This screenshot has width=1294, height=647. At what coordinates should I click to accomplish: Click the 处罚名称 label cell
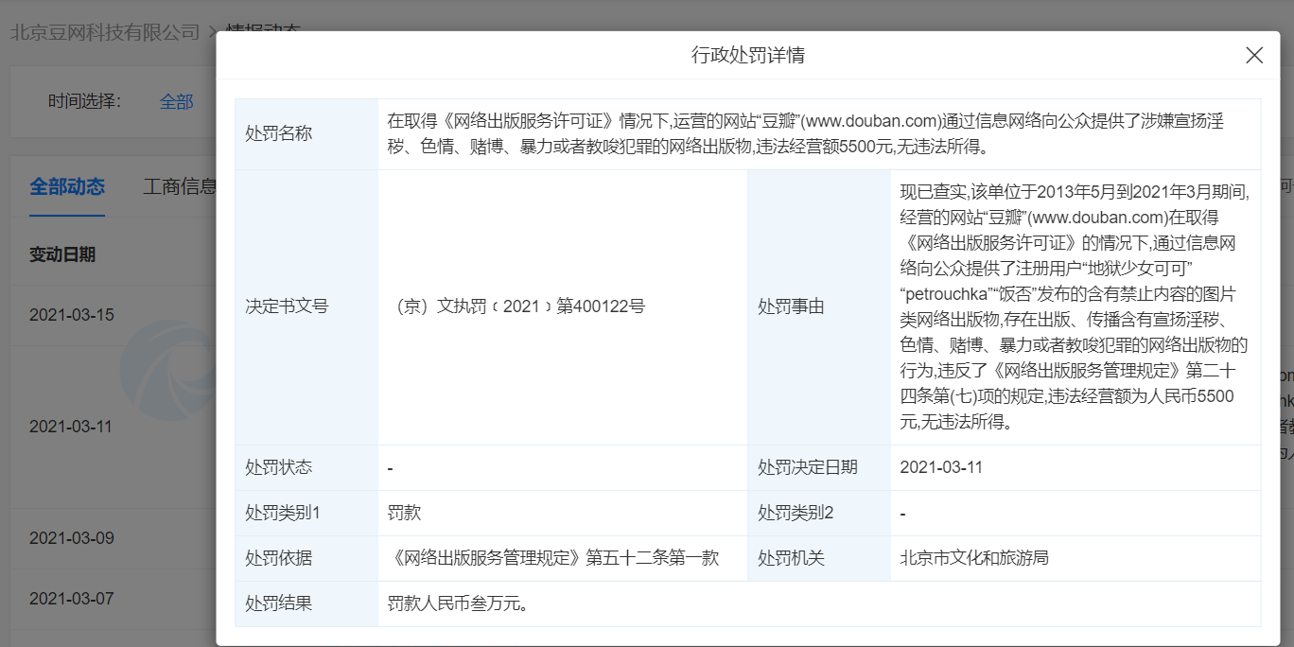[x=306, y=134]
